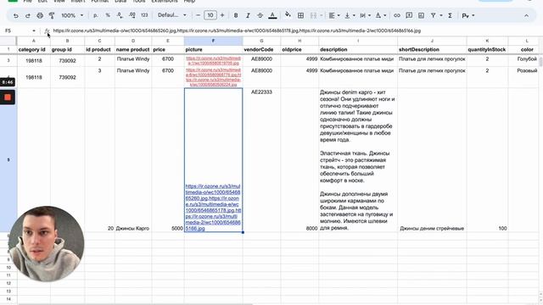Decrease decimal places
This screenshot has height=305, width=543.
(120, 15)
